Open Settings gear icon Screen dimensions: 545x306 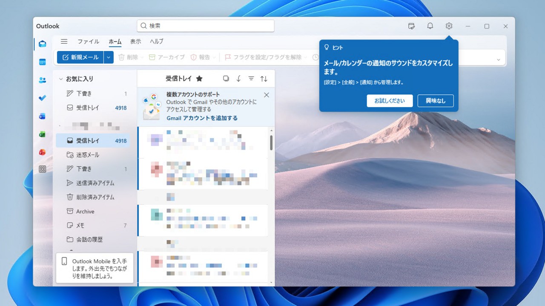click(449, 26)
